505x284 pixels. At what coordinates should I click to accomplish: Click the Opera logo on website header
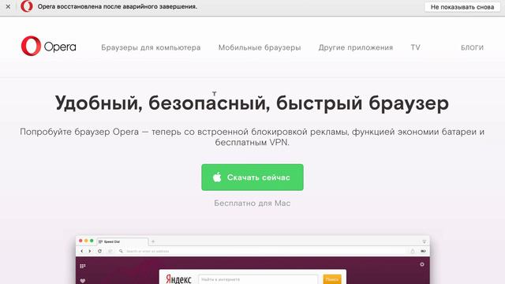pyautogui.click(x=49, y=46)
